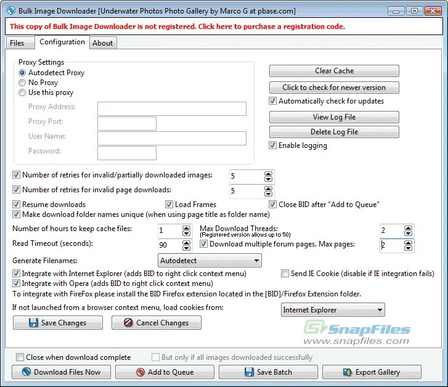
Task: Click floppy disk icon on Save Batch
Action: click(249, 372)
